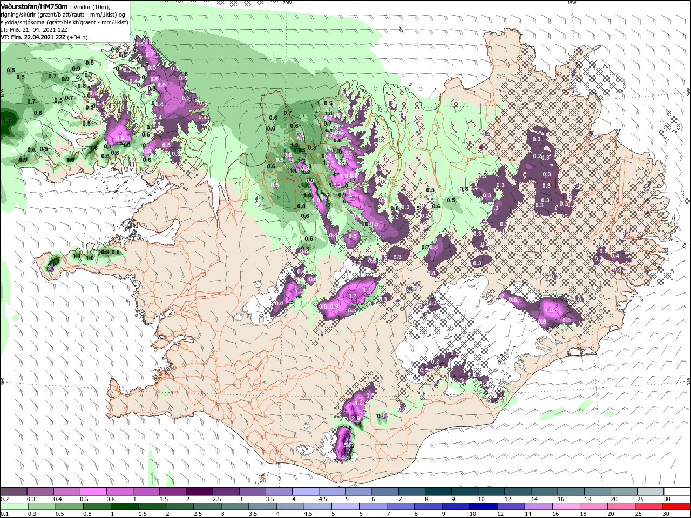691x518 pixels.
Task: Select the dark mauve 0.2 snow legend swatch
Action: (13, 492)
